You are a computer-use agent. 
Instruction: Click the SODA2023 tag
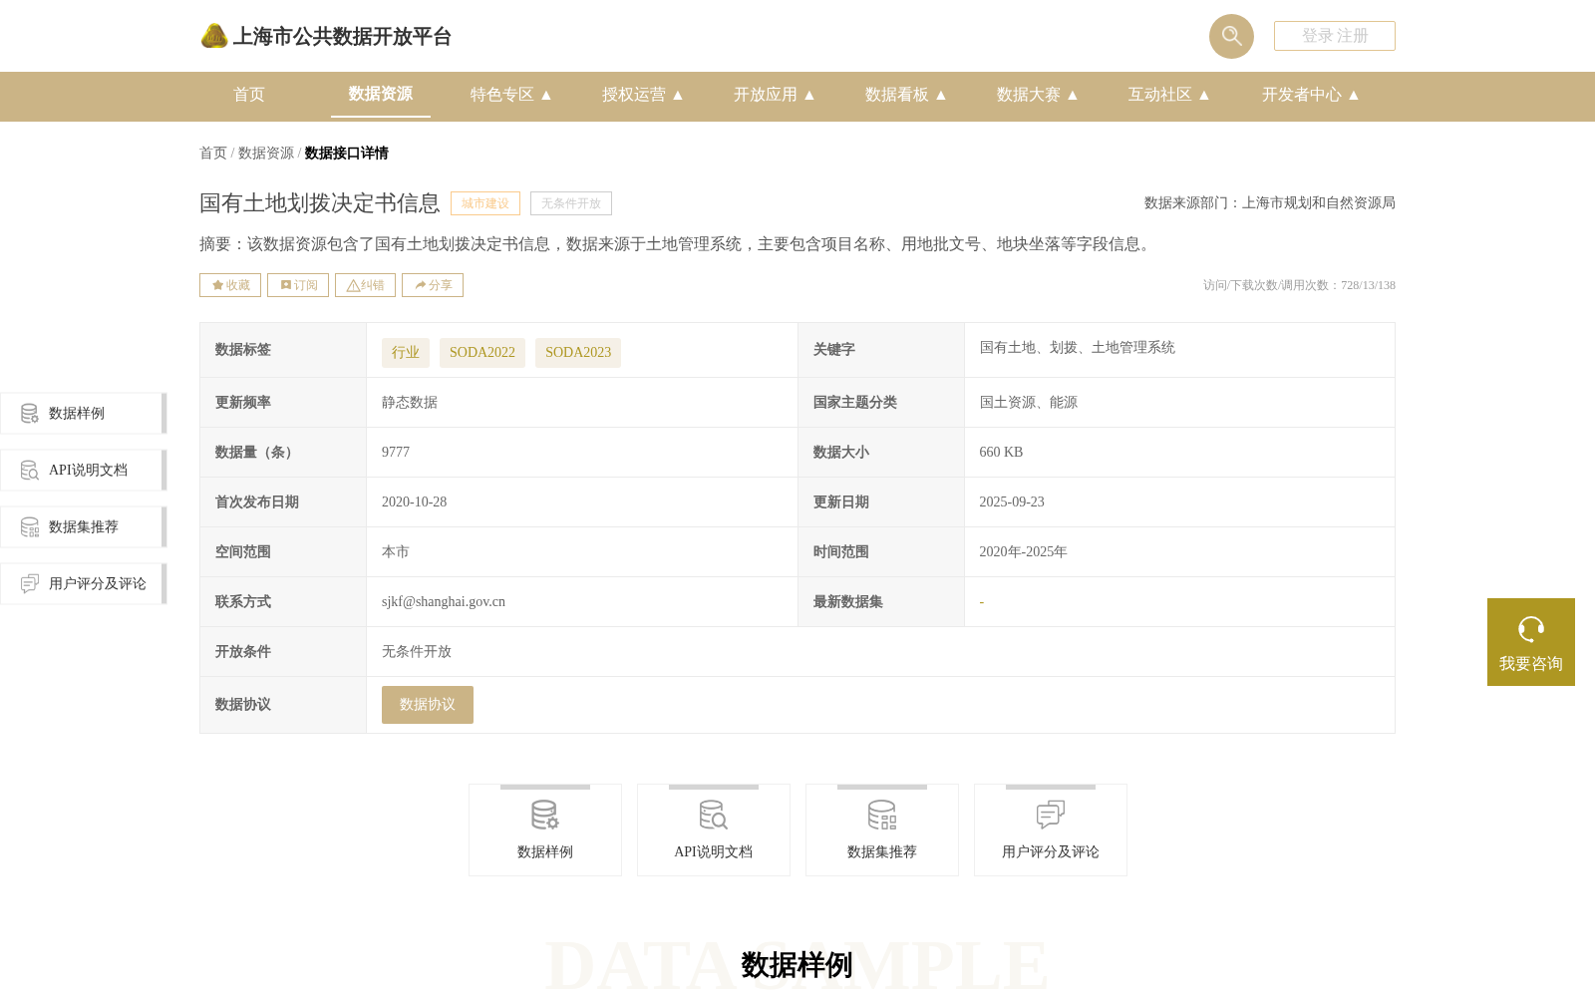point(578,353)
